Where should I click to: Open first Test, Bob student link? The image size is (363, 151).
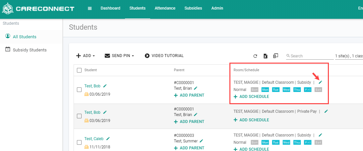92,86
